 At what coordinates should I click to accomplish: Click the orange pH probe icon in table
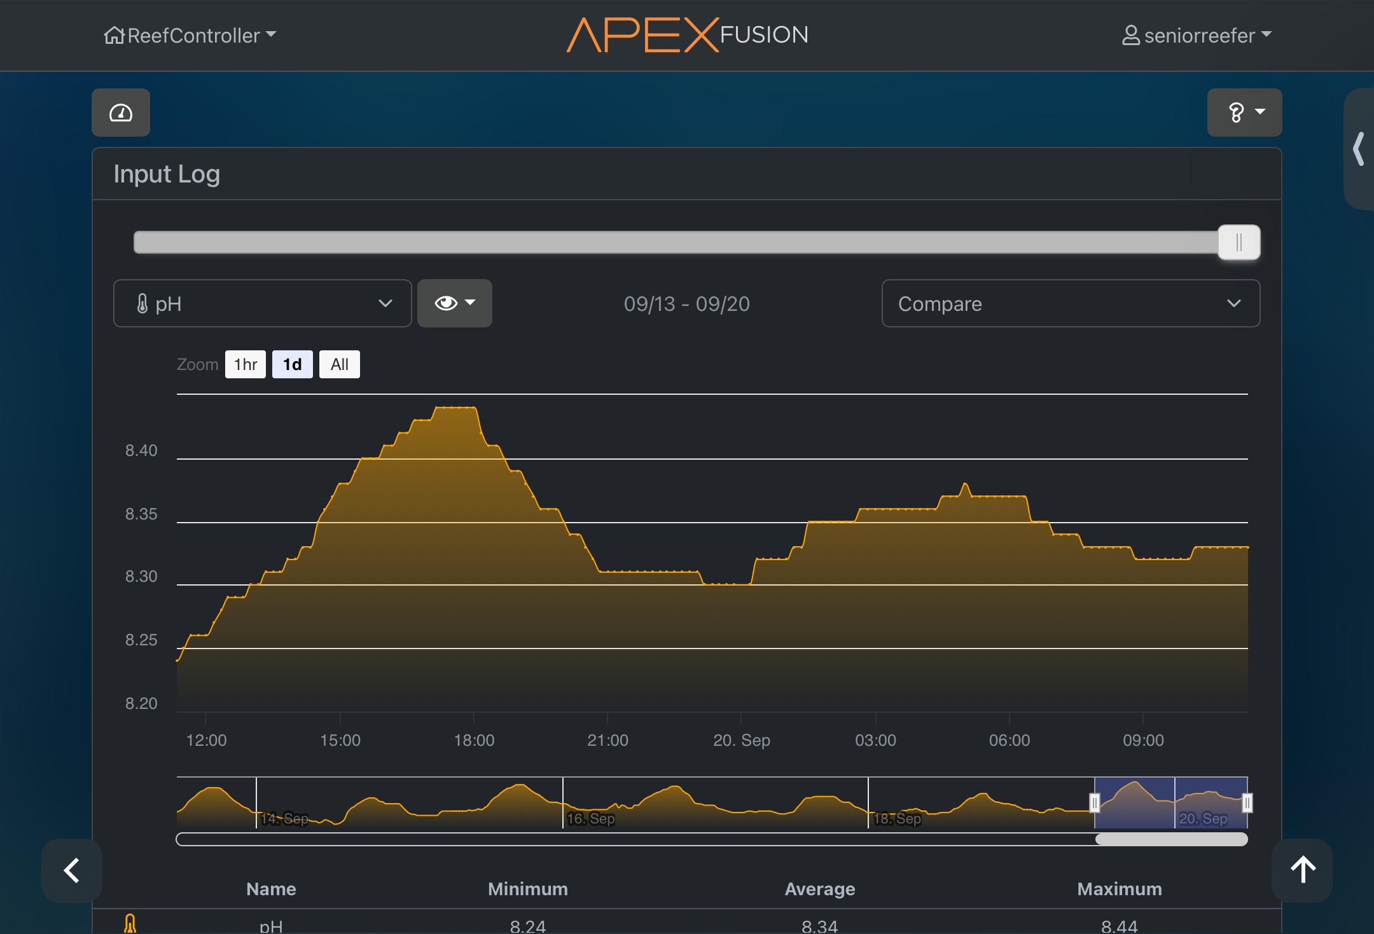point(130,923)
